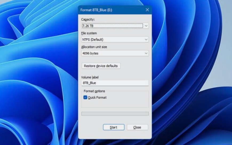Image resolution: width=232 pixels, height=145 pixels.
Task: Click the Volume label text field
Action: [x=115, y=83]
